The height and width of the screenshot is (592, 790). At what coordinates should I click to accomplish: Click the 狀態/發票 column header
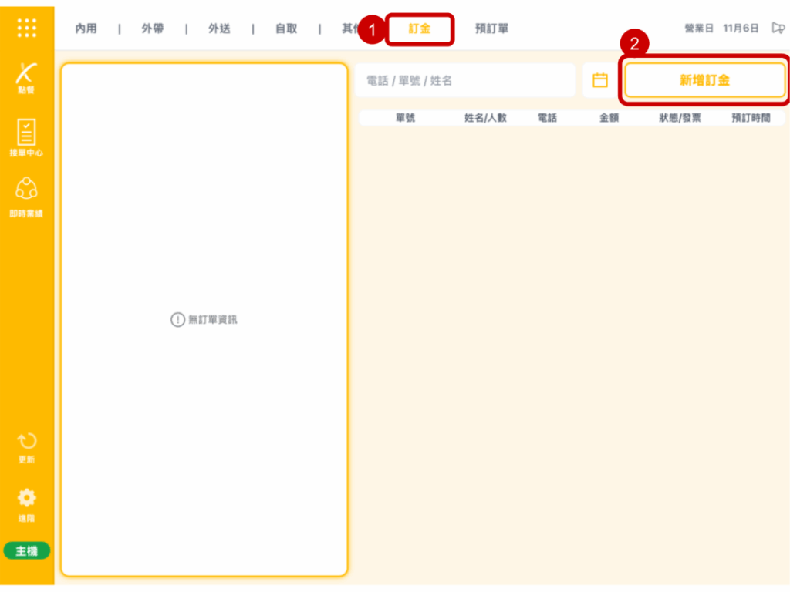[680, 118]
